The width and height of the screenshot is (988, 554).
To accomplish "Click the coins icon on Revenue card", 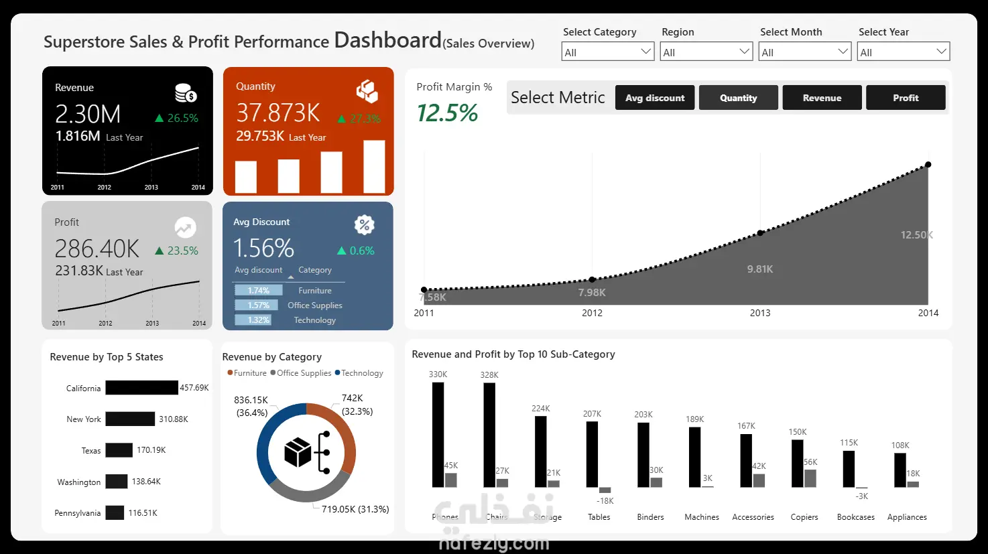I will pos(186,92).
